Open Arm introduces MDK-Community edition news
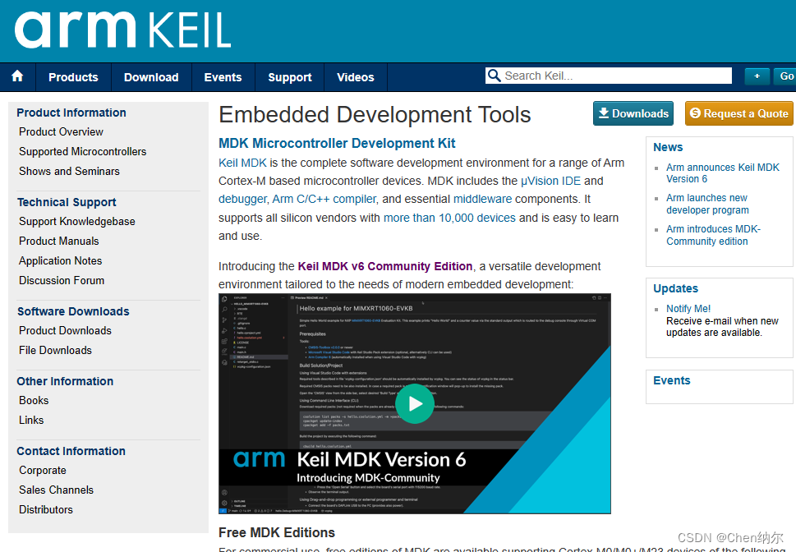The width and height of the screenshot is (796, 552). (713, 235)
